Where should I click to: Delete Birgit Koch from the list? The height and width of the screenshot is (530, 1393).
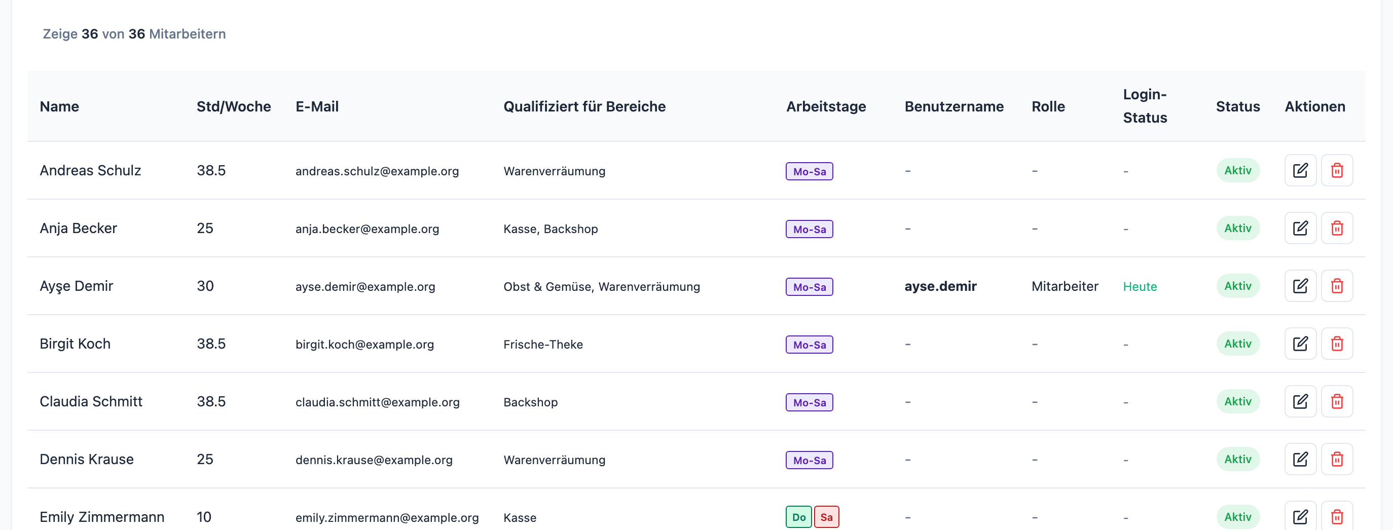point(1337,344)
